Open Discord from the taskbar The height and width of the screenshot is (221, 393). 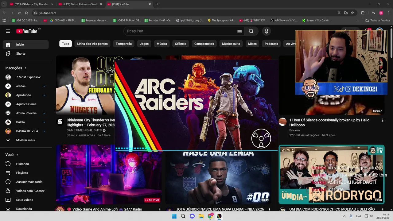[x=192, y=216]
